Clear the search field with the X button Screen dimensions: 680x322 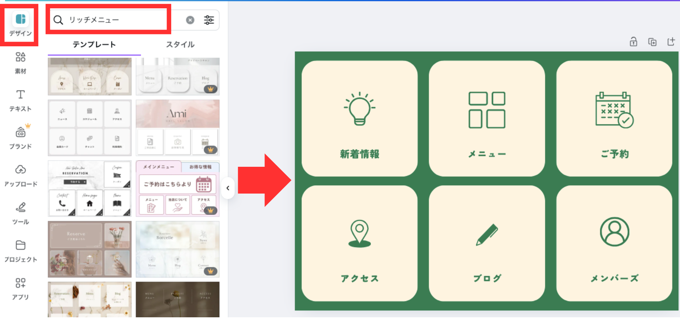click(190, 20)
